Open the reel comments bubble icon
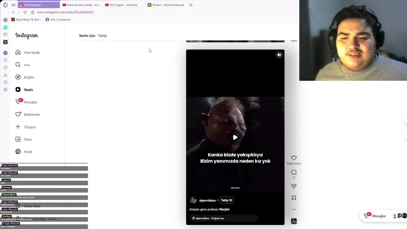The width and height of the screenshot is (407, 229). (x=294, y=172)
